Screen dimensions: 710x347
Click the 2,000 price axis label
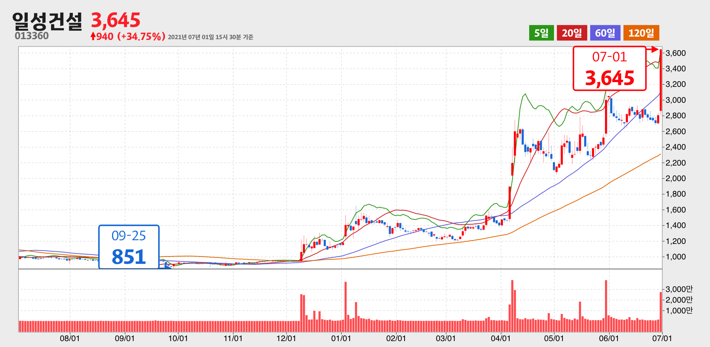tap(676, 178)
